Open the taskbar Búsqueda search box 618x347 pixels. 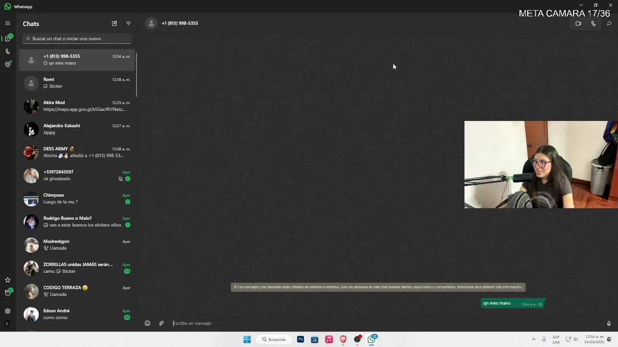pyautogui.click(x=274, y=339)
